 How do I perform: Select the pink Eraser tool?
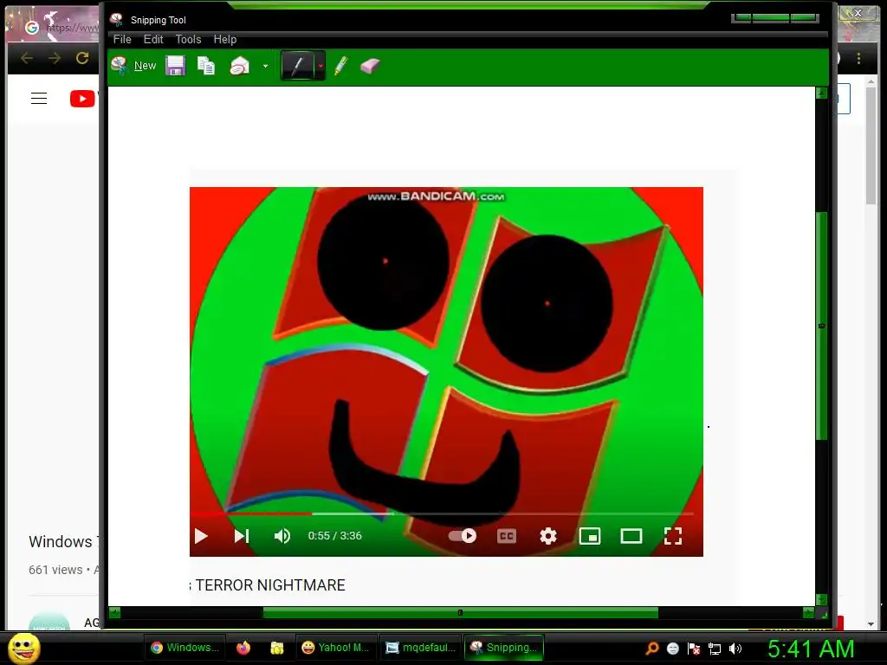point(370,66)
